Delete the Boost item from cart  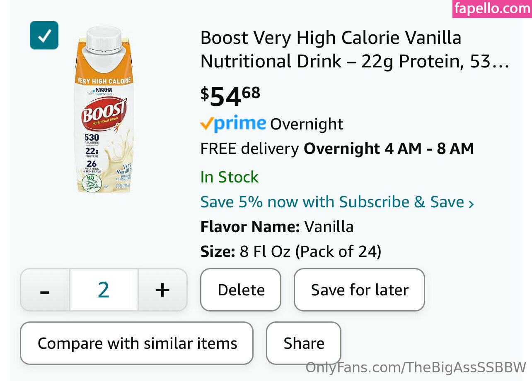(x=241, y=290)
